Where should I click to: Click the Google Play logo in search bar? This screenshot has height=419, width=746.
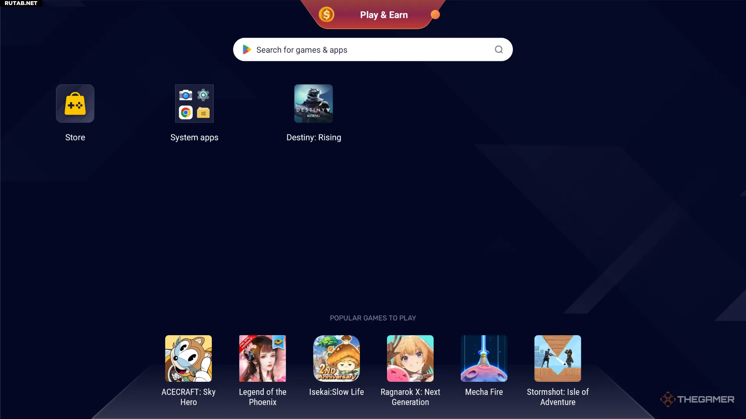[x=247, y=50]
